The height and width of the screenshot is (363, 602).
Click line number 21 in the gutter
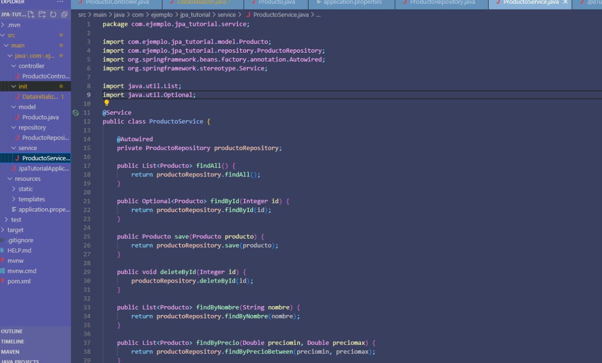[x=87, y=201]
